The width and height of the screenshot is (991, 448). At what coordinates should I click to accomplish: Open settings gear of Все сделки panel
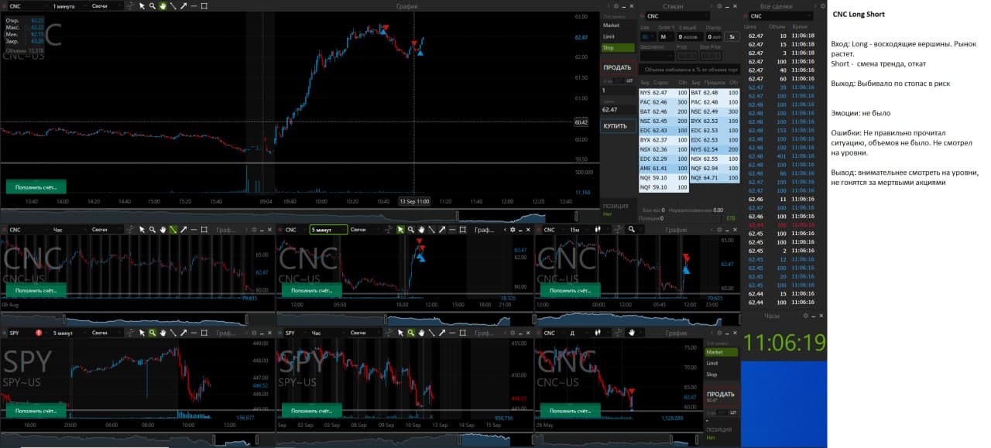822,6
